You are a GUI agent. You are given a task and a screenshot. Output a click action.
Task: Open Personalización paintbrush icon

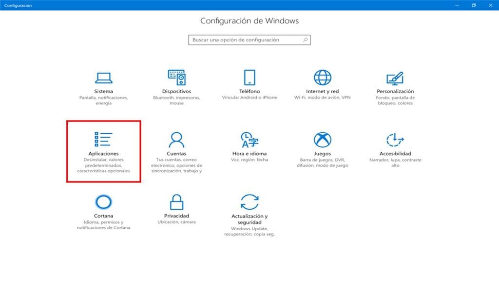tap(395, 78)
